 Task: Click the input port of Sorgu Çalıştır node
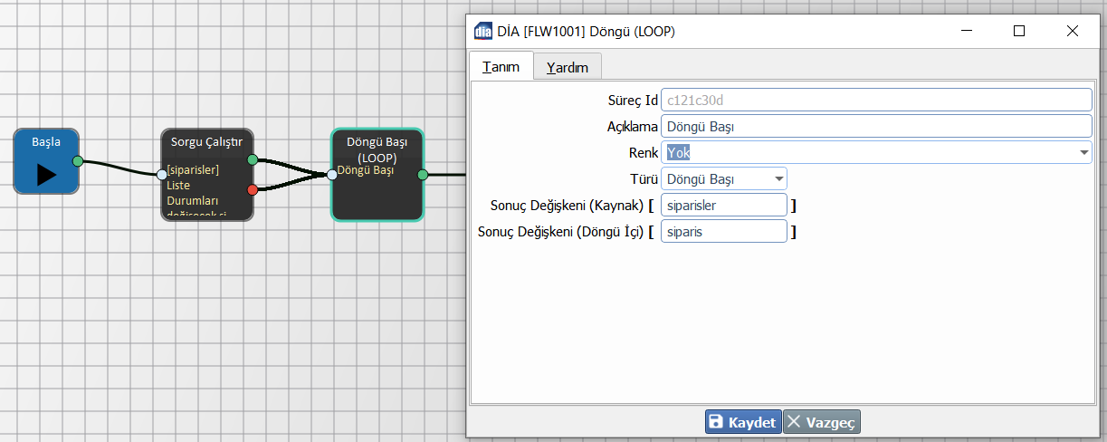coord(161,174)
